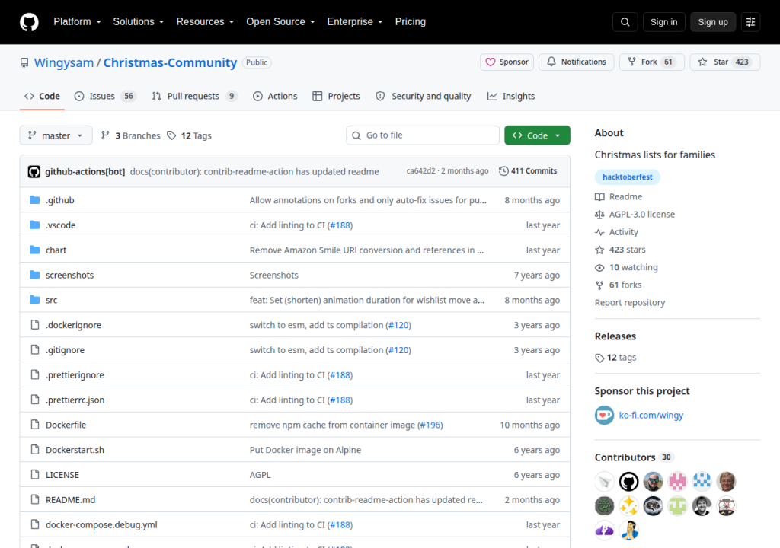View 411 Commits history
Viewport: 780px width, 548px height.
tap(528, 171)
